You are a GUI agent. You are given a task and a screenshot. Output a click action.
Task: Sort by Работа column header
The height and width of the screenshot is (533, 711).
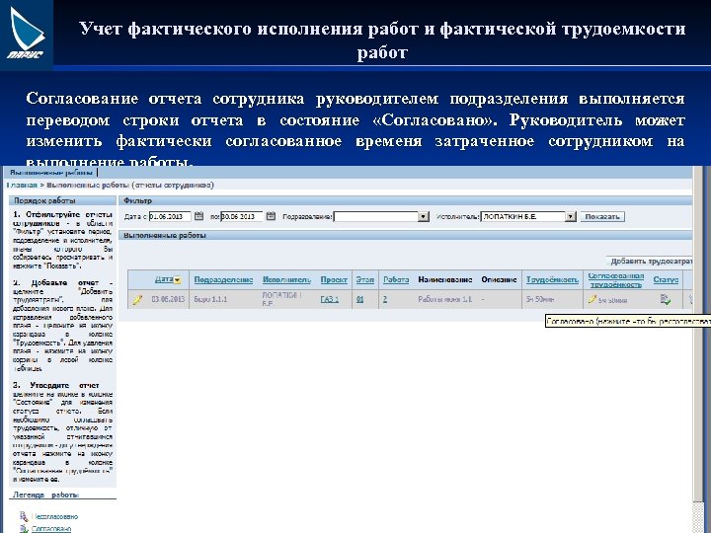pyautogui.click(x=396, y=279)
